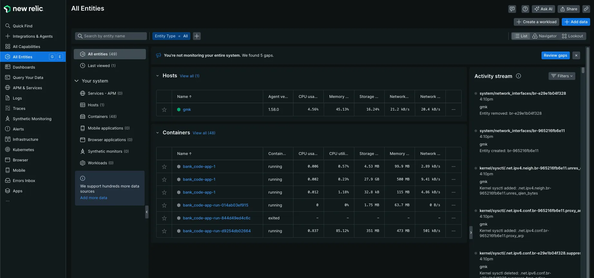The width and height of the screenshot is (594, 278).
Task: Open View all (48) containers link
Action: 204,133
